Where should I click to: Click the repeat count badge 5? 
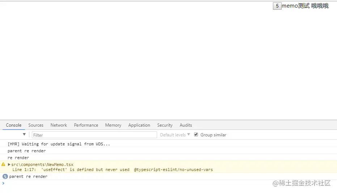[x=5, y=176]
